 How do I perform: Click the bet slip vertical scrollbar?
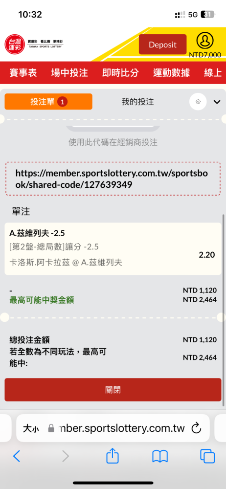223,311
